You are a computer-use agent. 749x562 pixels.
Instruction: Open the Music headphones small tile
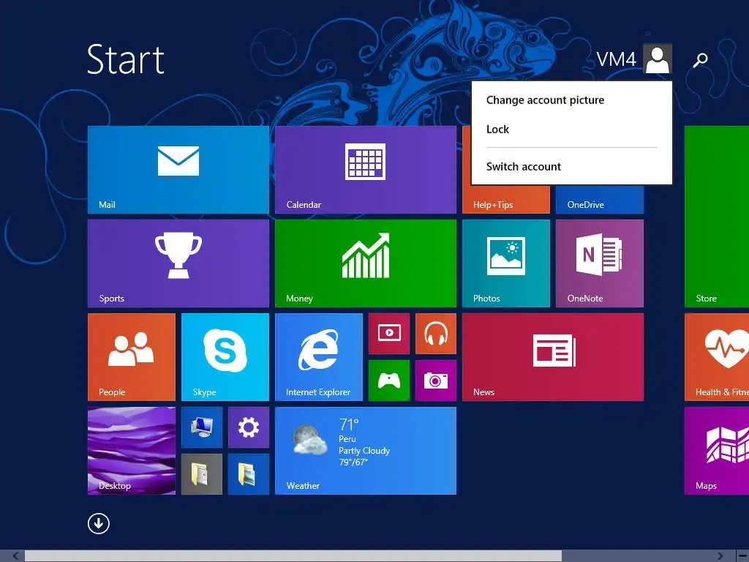436,333
